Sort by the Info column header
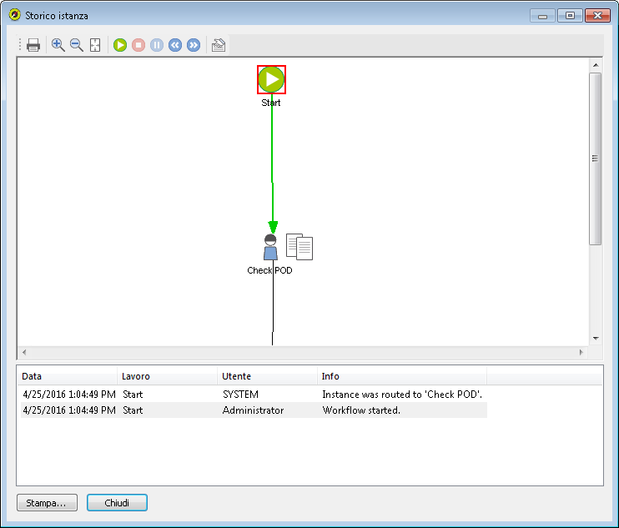The height and width of the screenshot is (528, 619). point(402,376)
